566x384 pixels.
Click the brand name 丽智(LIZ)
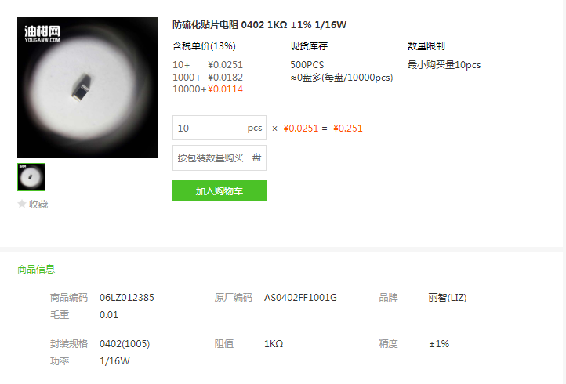pyautogui.click(x=448, y=298)
